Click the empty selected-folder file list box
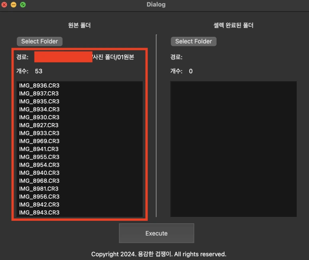309x260 pixels. (x=233, y=149)
